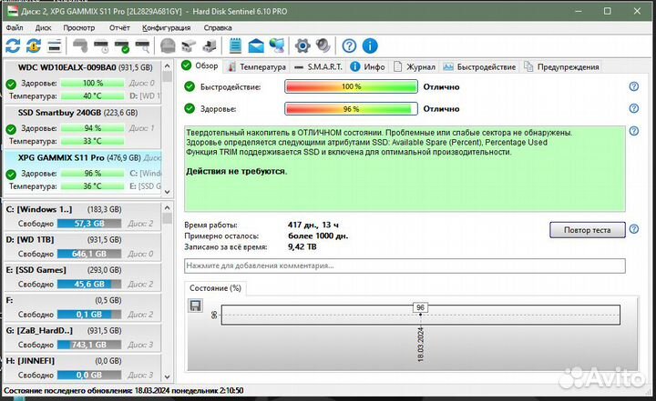Switch to the Предупреждения tab
656x401 pixels.
click(x=561, y=67)
